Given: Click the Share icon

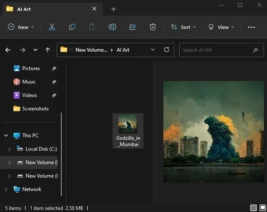Looking at the screenshot, I should click(x=133, y=27).
